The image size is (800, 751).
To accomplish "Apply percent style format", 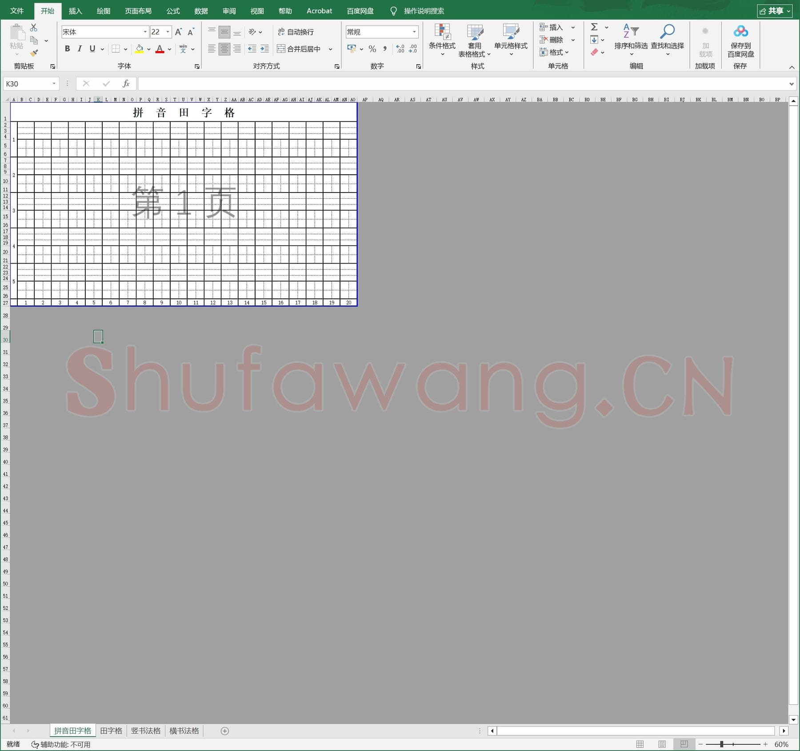I will (372, 49).
